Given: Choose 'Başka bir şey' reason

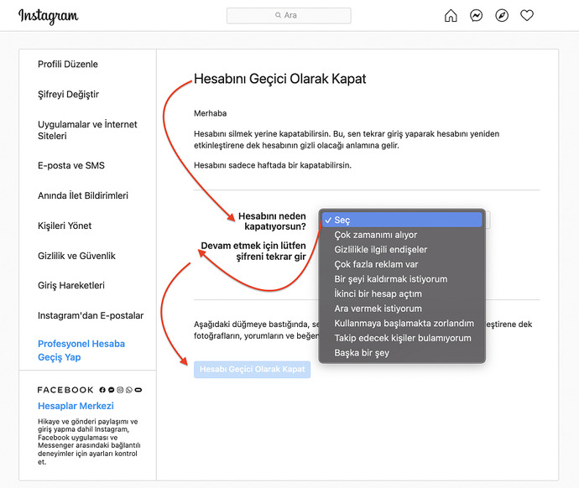Looking at the screenshot, I should coord(402,353).
